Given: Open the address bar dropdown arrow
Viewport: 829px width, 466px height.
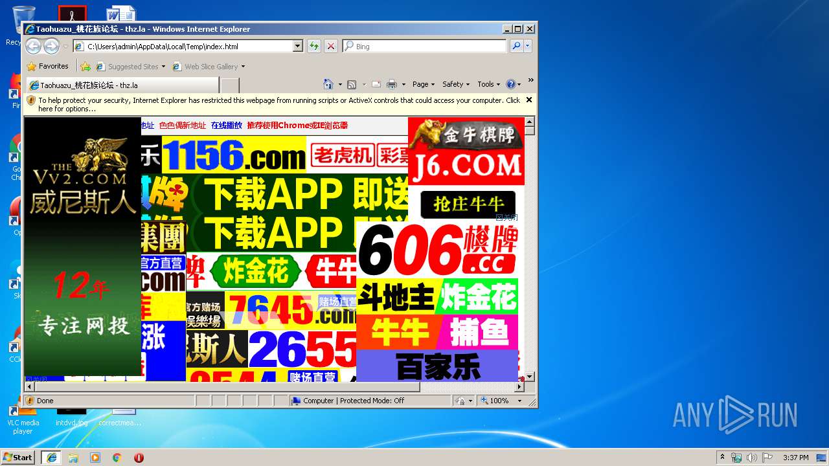Looking at the screenshot, I should pos(298,46).
